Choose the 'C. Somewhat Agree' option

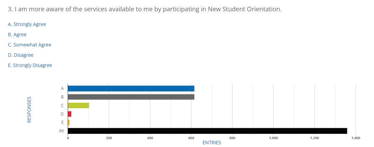tap(30, 45)
